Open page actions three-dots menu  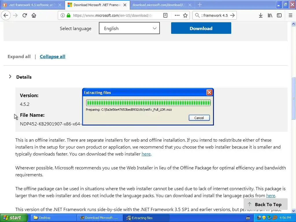(x=177, y=15)
